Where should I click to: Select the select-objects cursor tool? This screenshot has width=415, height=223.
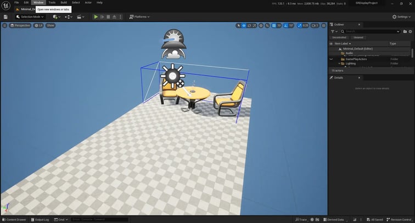(238, 25)
